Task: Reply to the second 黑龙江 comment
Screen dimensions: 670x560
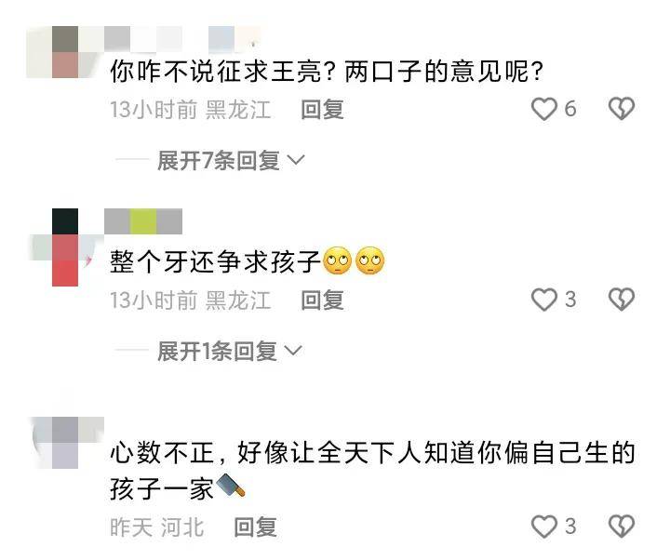Action: 323,300
